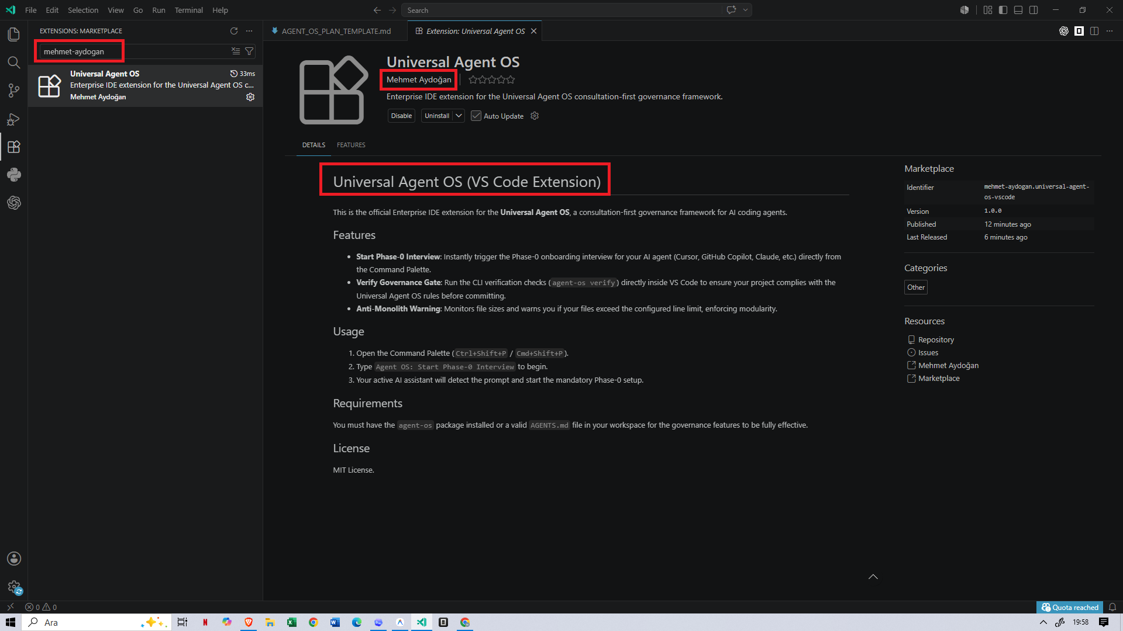The image size is (1123, 631).
Task: Open the Explorer view in activity bar
Action: point(14,34)
